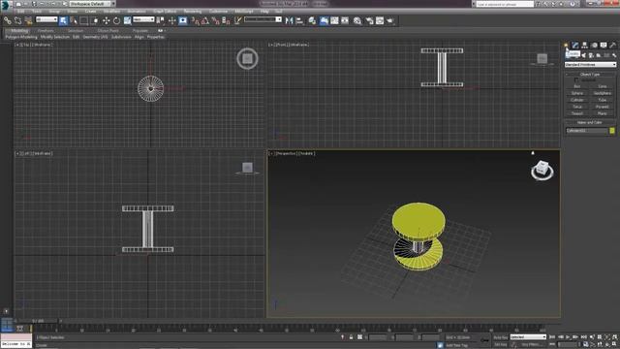Screen dimensions: 620x349
Task: Activate the Select and Scale tool
Action: (x=127, y=20)
